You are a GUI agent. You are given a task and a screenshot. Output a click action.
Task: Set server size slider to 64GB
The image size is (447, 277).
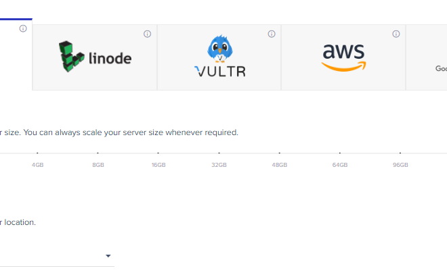pyautogui.click(x=340, y=153)
